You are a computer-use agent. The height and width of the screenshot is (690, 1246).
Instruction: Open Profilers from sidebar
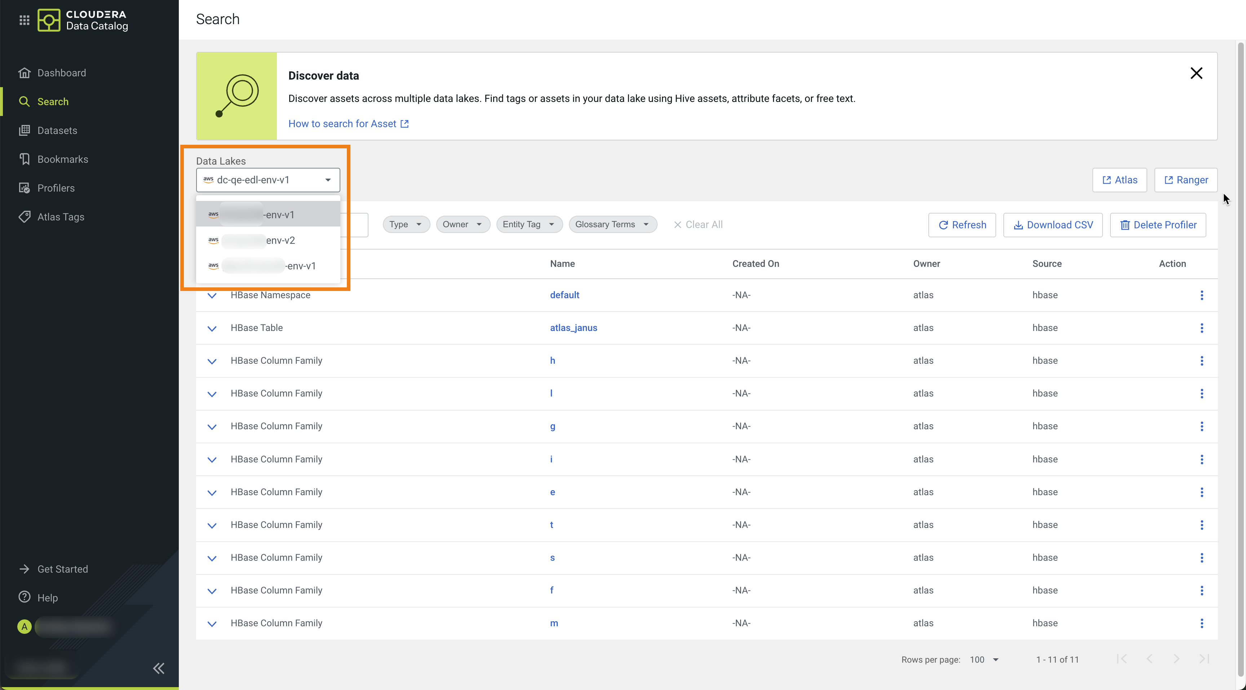56,188
